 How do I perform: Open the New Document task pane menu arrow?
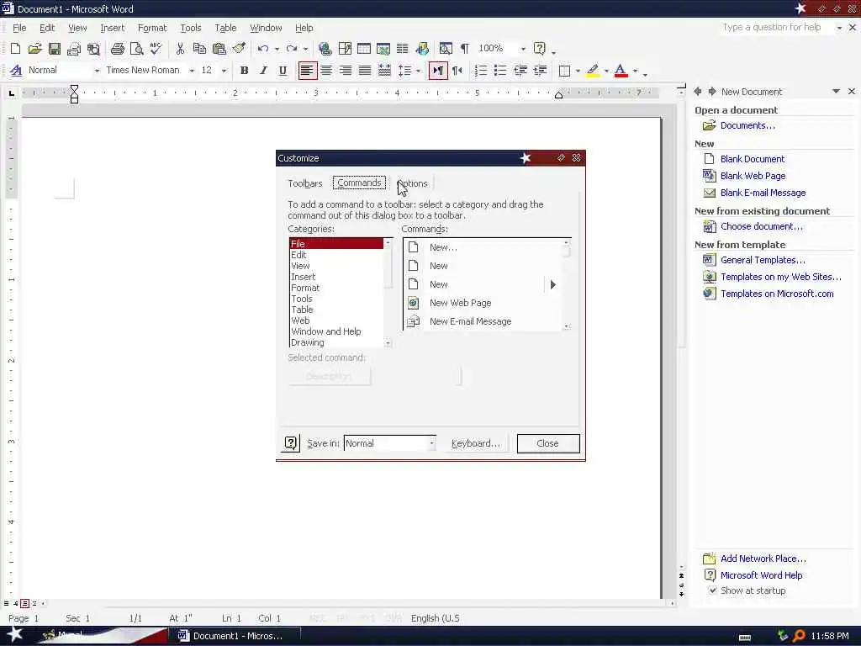836,91
